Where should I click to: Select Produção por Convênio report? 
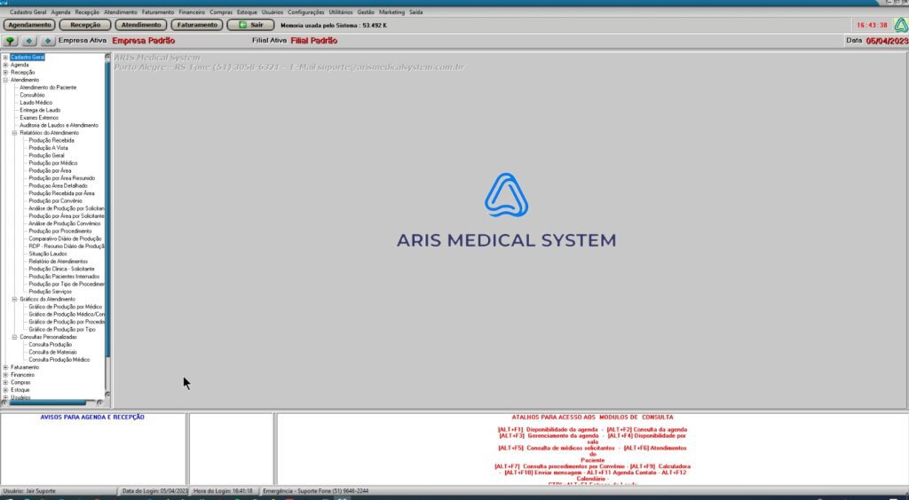click(x=55, y=201)
